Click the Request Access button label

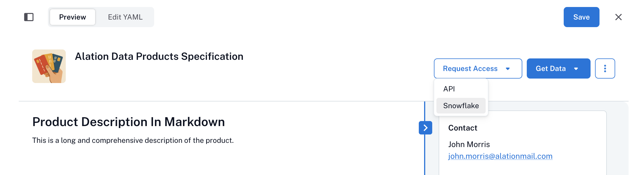[x=470, y=68]
